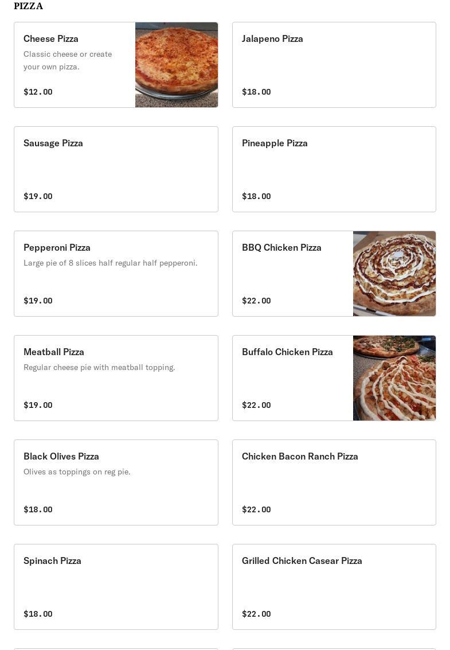450x650 pixels.
Task: Open Grilled Chicken Casear Pizza item
Action: 334,587
